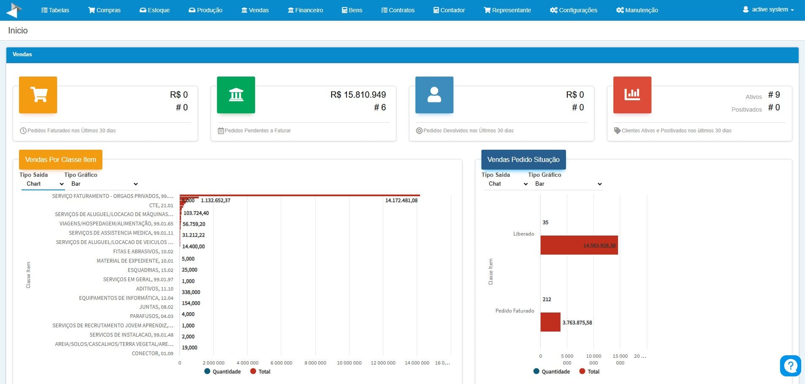This screenshot has width=805, height=384.
Task: Open the Financeiro menu
Action: coord(305,10)
